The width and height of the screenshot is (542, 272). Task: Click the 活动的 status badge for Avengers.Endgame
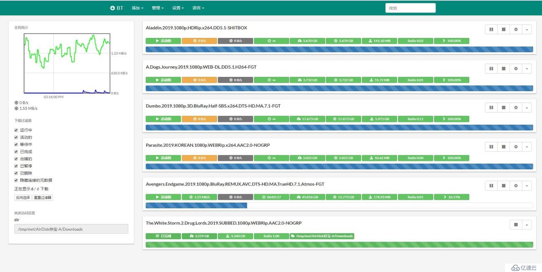pyautogui.click(x=163, y=197)
